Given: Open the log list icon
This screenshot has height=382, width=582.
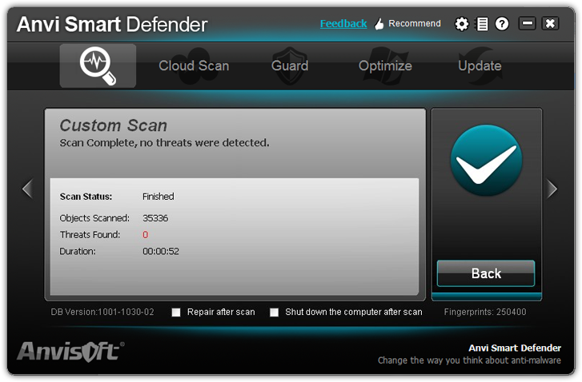Looking at the screenshot, I should pos(482,24).
